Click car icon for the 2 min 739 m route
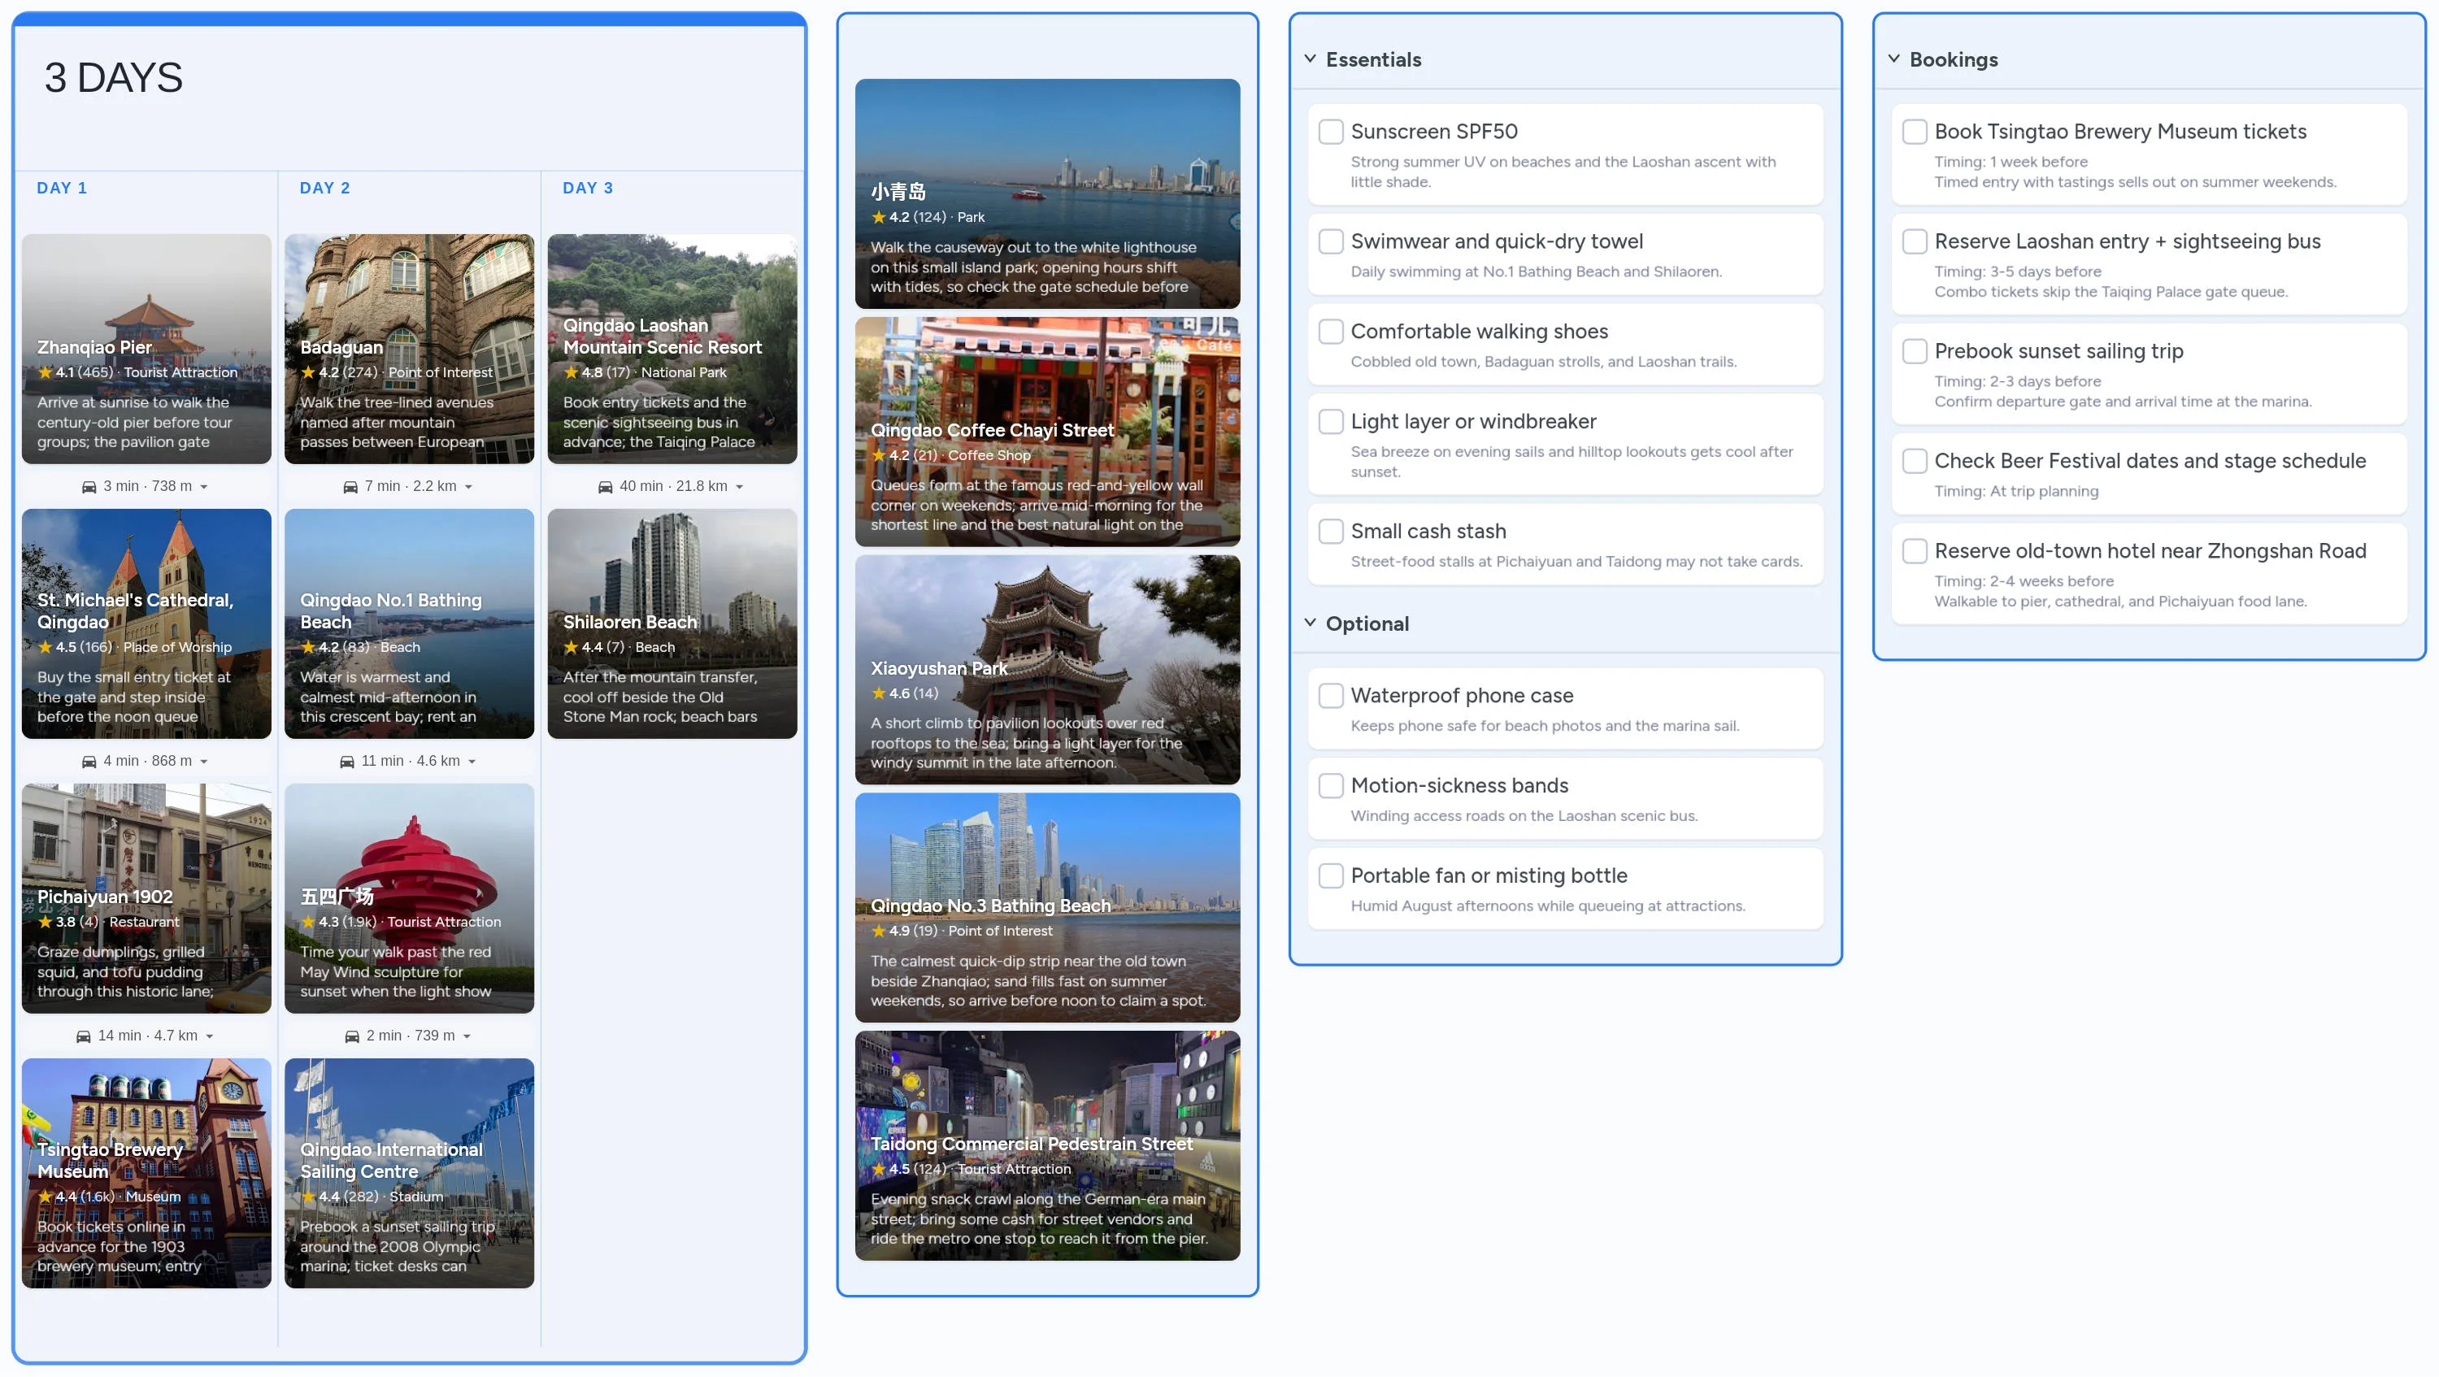2439x1377 pixels. click(352, 1036)
